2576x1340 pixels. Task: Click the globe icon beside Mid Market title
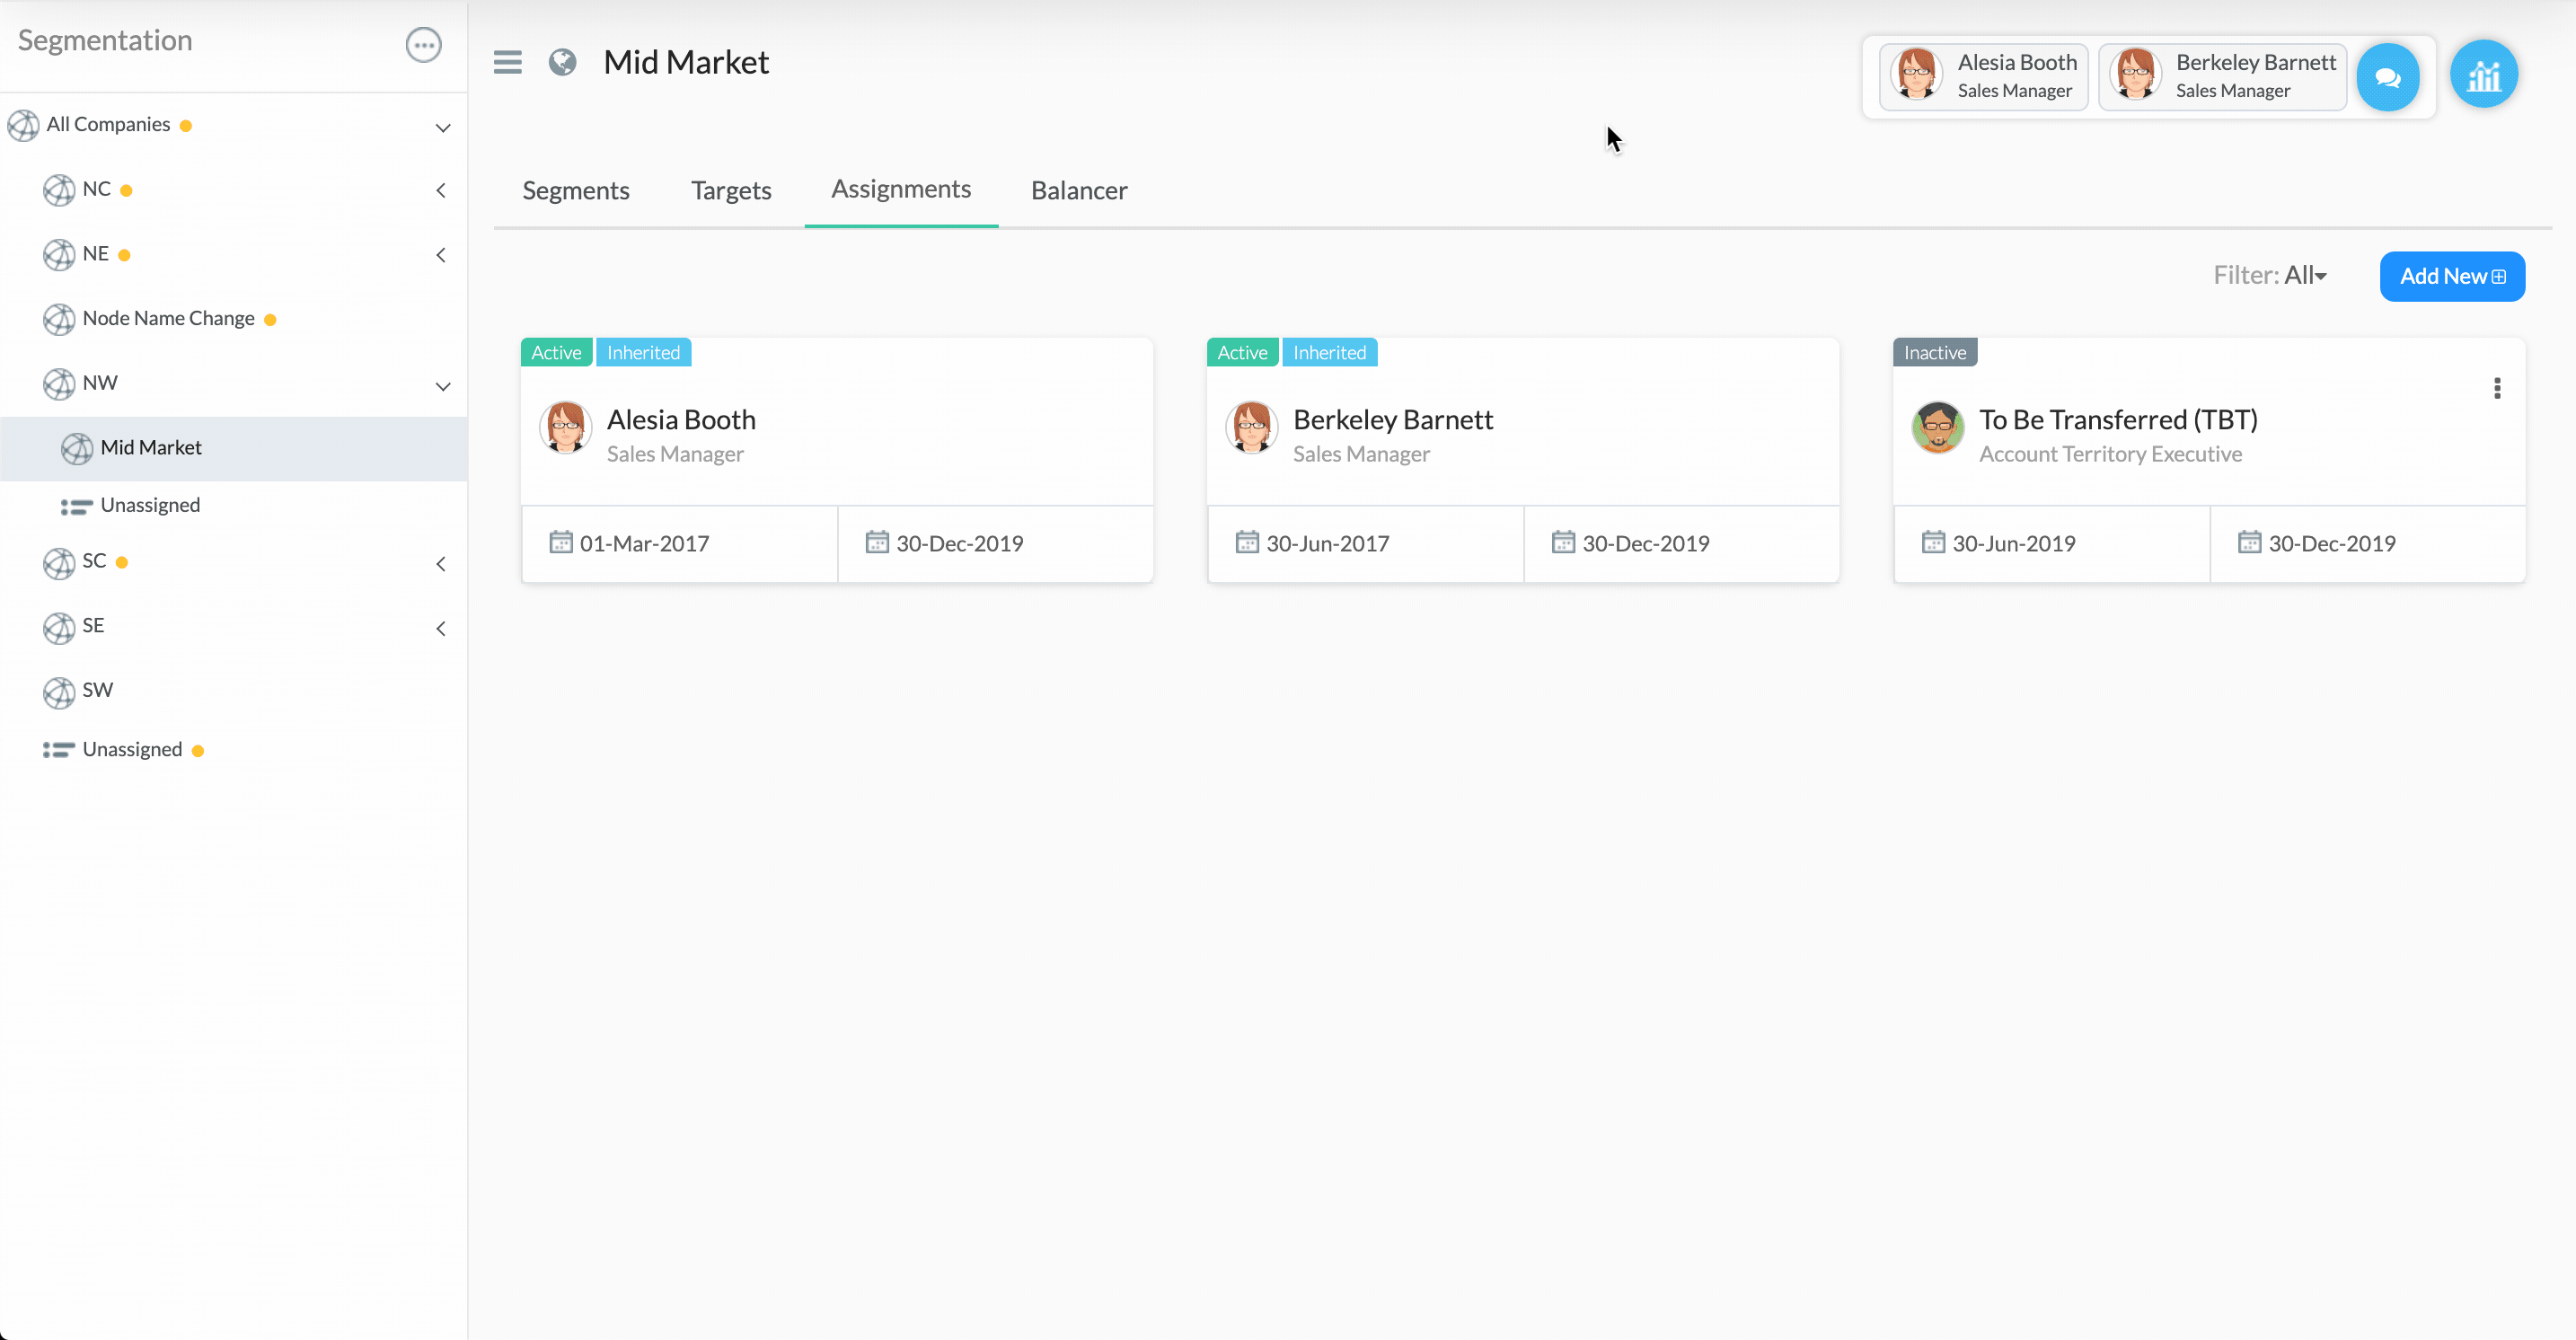click(x=562, y=62)
